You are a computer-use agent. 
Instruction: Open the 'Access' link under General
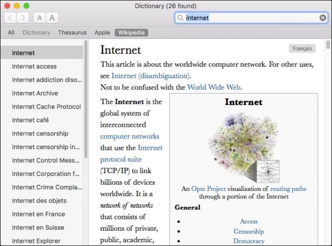[249, 221]
